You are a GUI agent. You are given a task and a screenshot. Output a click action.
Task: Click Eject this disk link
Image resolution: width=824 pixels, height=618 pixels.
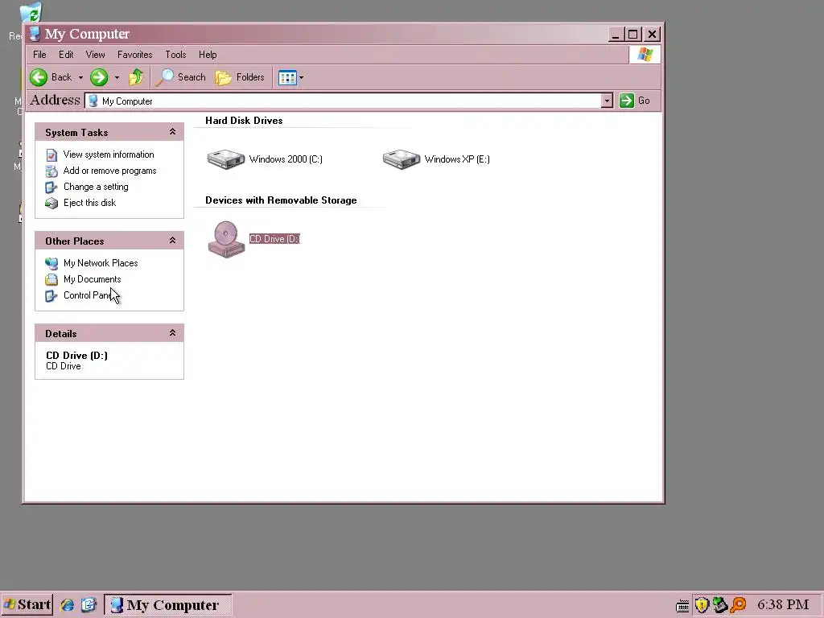tap(89, 203)
